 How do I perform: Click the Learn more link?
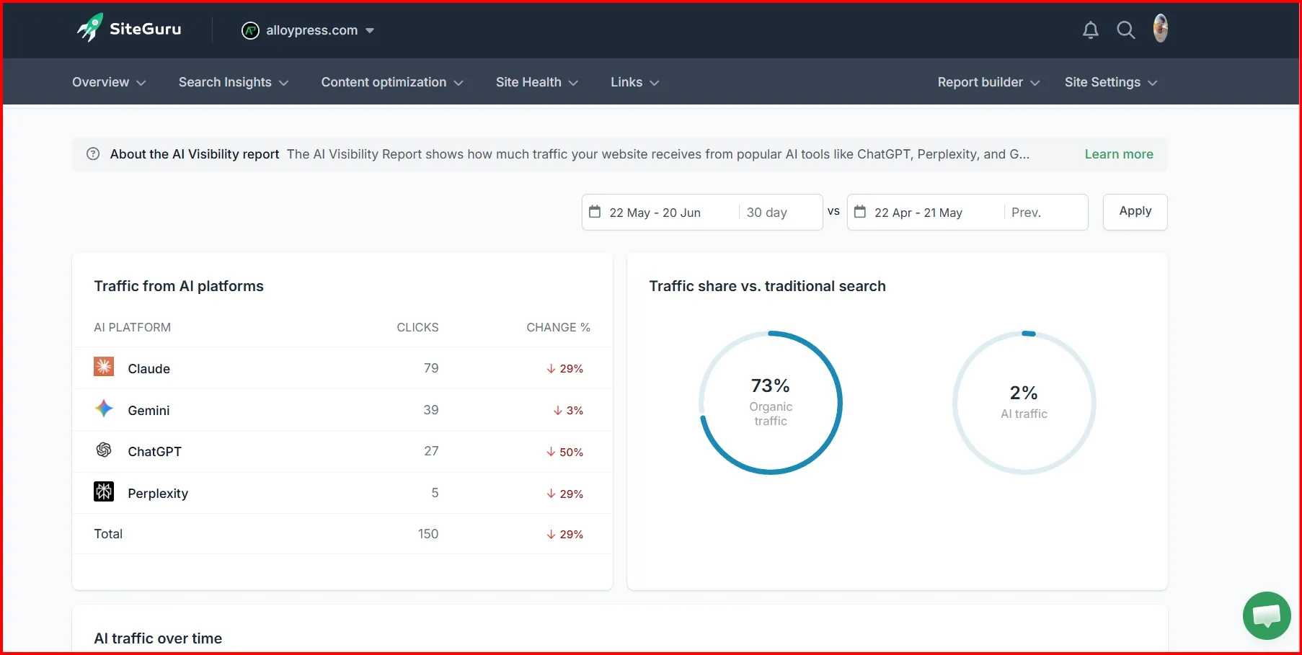click(x=1119, y=154)
